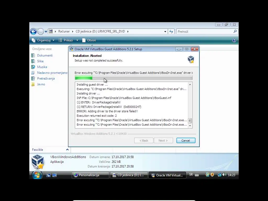This screenshot has width=268, height=201.
Task: Click the VBoxWindowsAdditions file thumbnail
Action: (38, 162)
